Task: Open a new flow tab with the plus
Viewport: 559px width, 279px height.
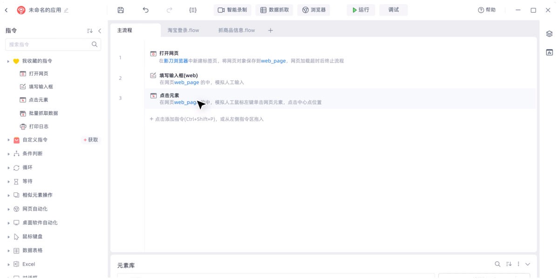Action: [271, 30]
